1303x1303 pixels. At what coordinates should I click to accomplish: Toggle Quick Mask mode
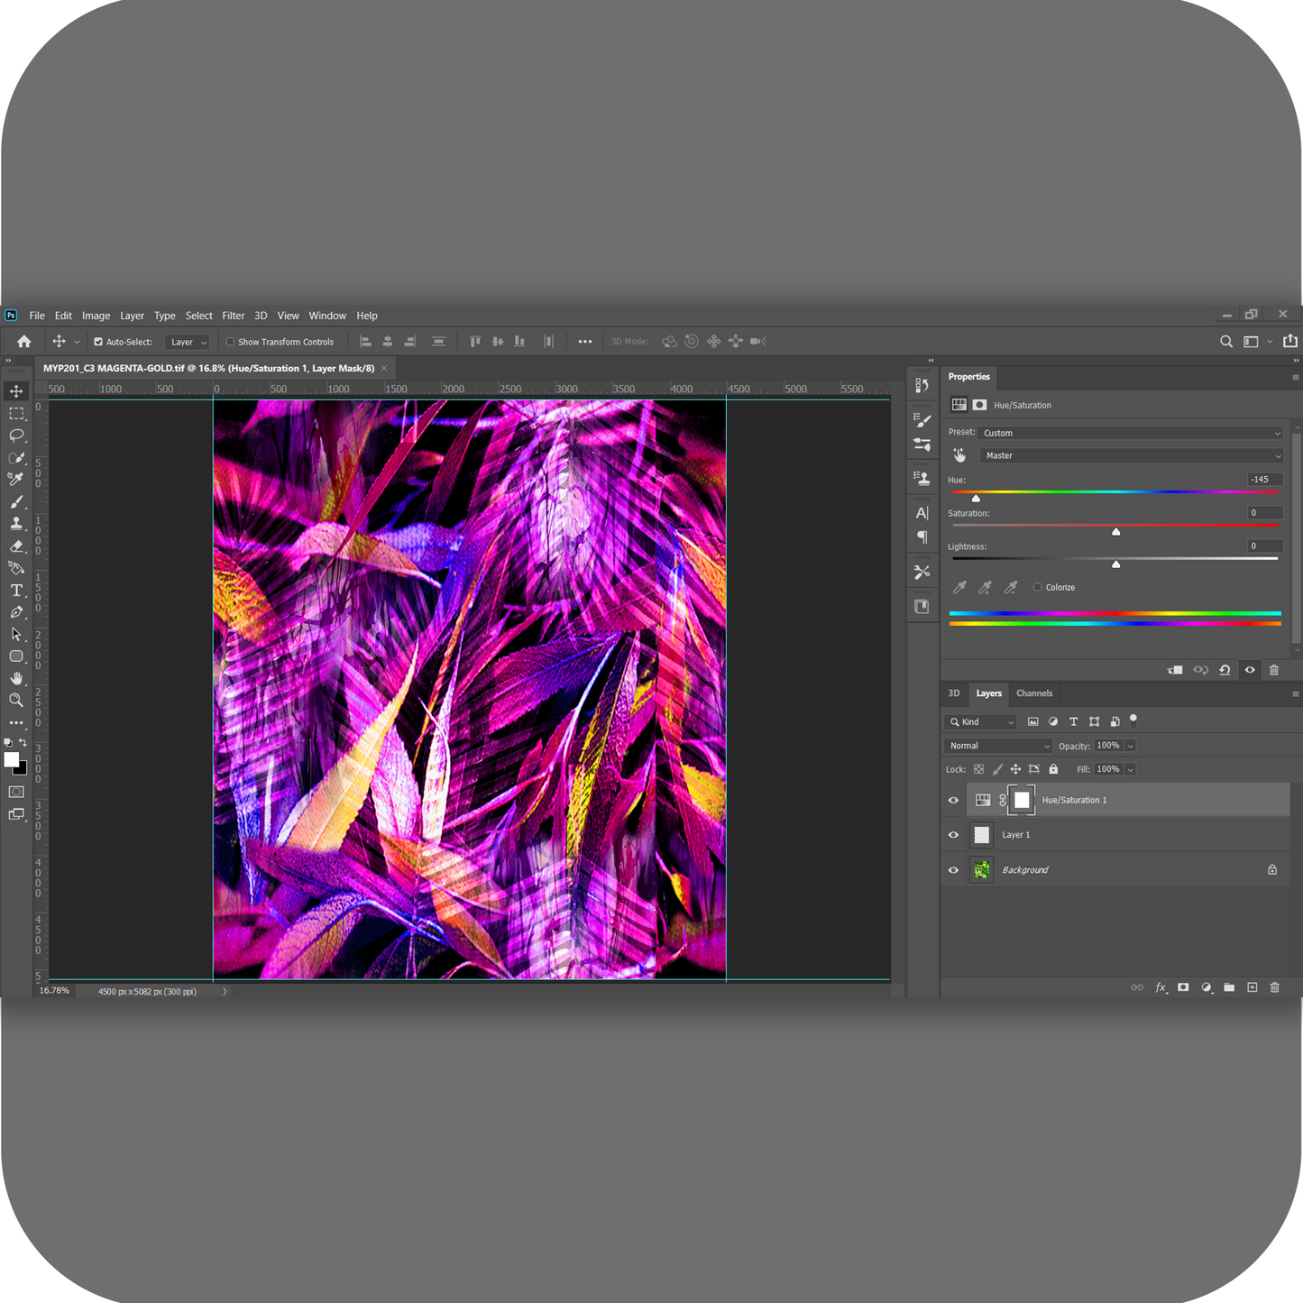[x=16, y=792]
